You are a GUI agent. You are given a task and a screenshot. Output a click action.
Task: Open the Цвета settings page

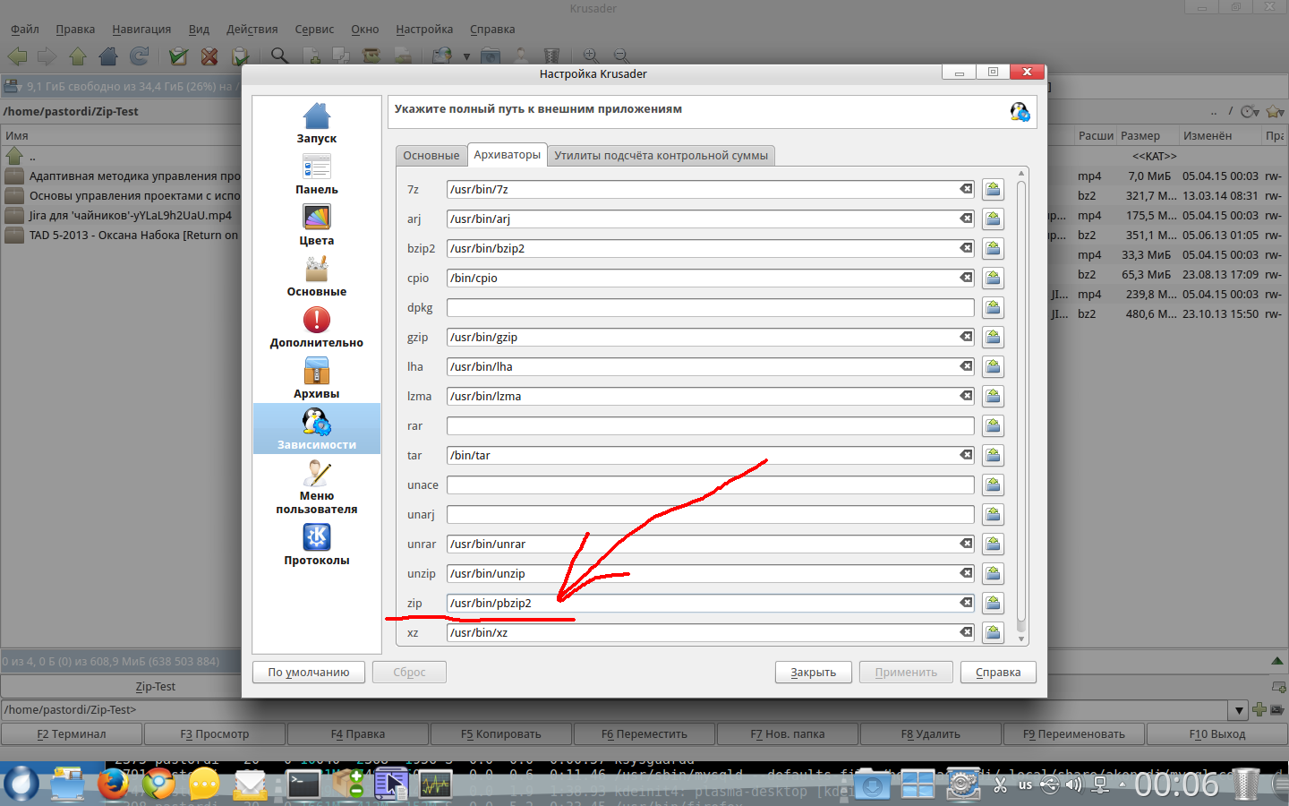point(317,226)
